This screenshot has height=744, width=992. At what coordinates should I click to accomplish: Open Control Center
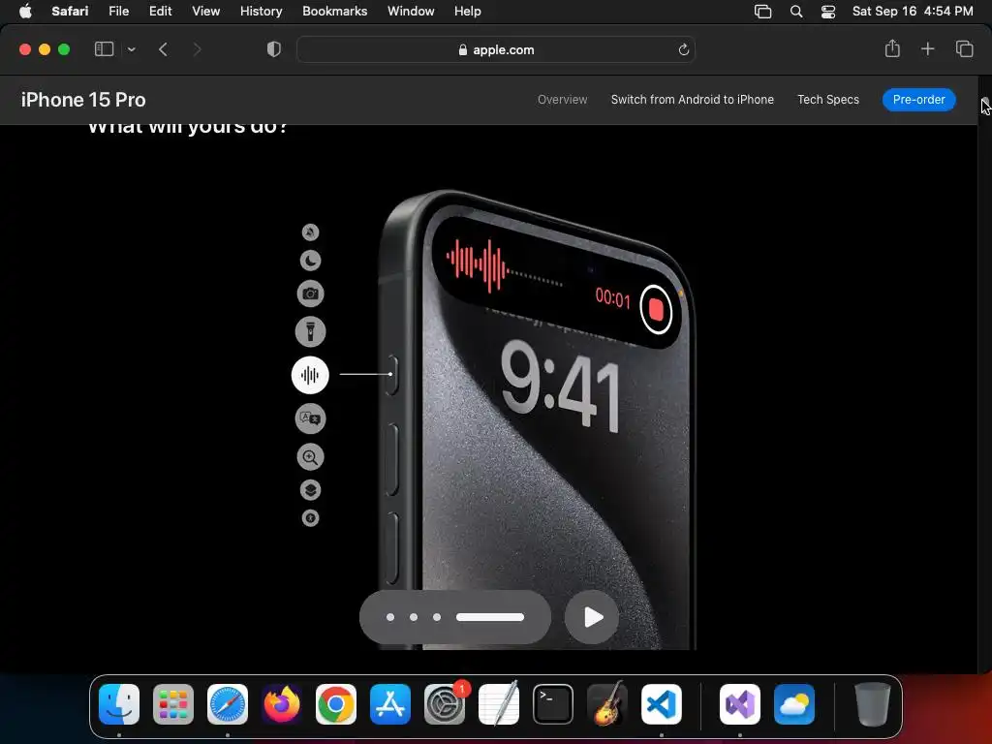tap(828, 12)
